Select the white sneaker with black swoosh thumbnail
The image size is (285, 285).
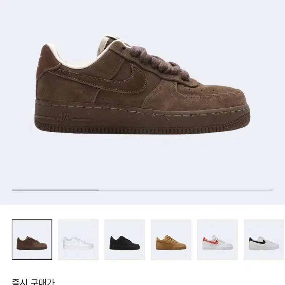[x=264, y=239]
